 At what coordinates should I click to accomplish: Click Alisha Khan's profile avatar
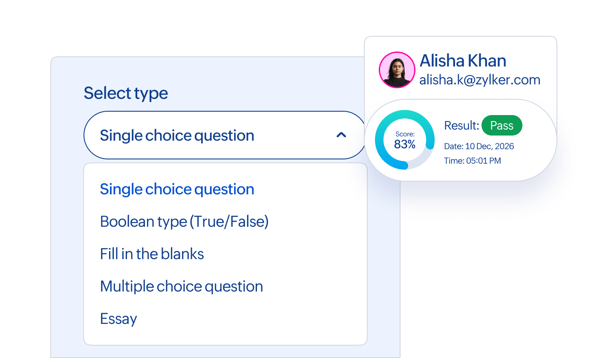(x=397, y=70)
